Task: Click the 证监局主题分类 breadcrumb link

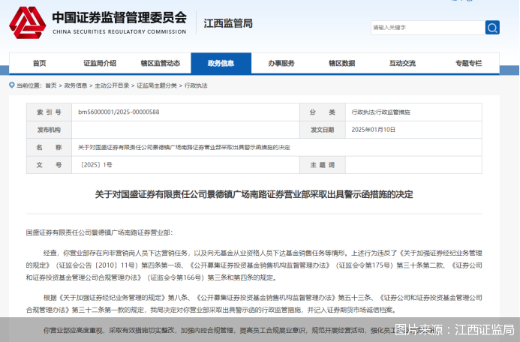Action: [157, 85]
